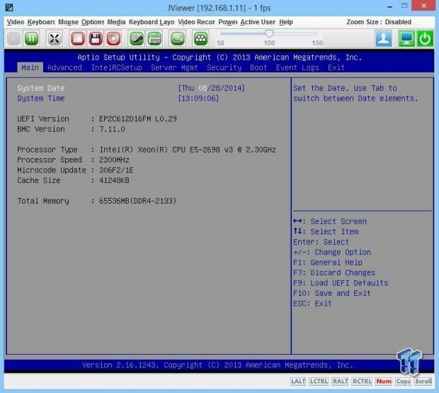Click Cache Size 41248KB value
Screen dimensions: 439x393
tap(114, 180)
